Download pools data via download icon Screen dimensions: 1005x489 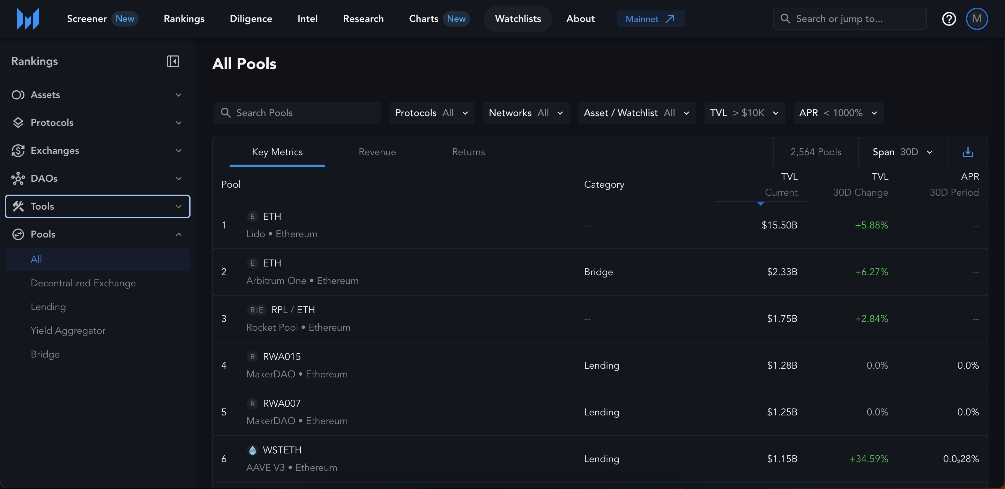968,152
